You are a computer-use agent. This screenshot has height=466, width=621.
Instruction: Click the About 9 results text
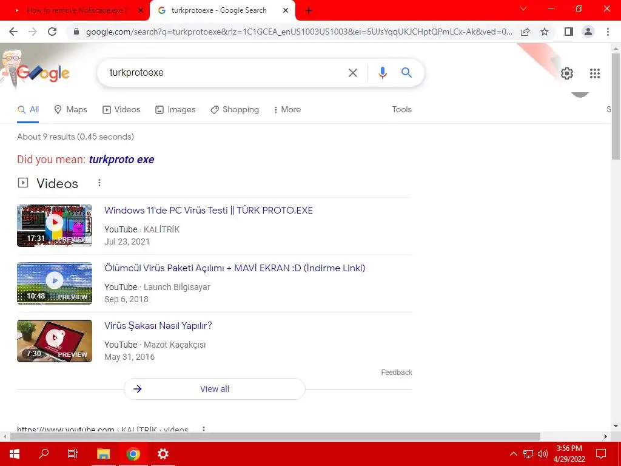[x=75, y=137]
